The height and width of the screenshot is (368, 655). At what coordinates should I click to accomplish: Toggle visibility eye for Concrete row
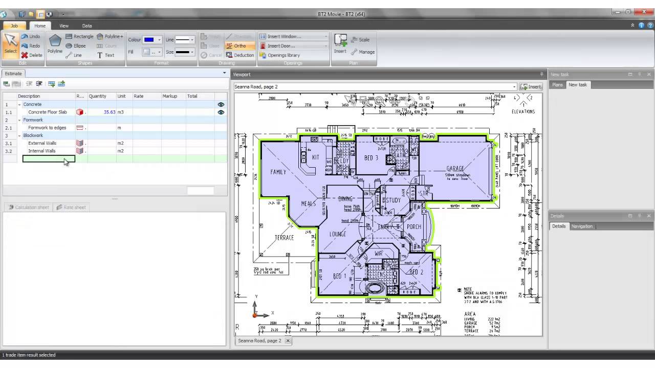(221, 104)
